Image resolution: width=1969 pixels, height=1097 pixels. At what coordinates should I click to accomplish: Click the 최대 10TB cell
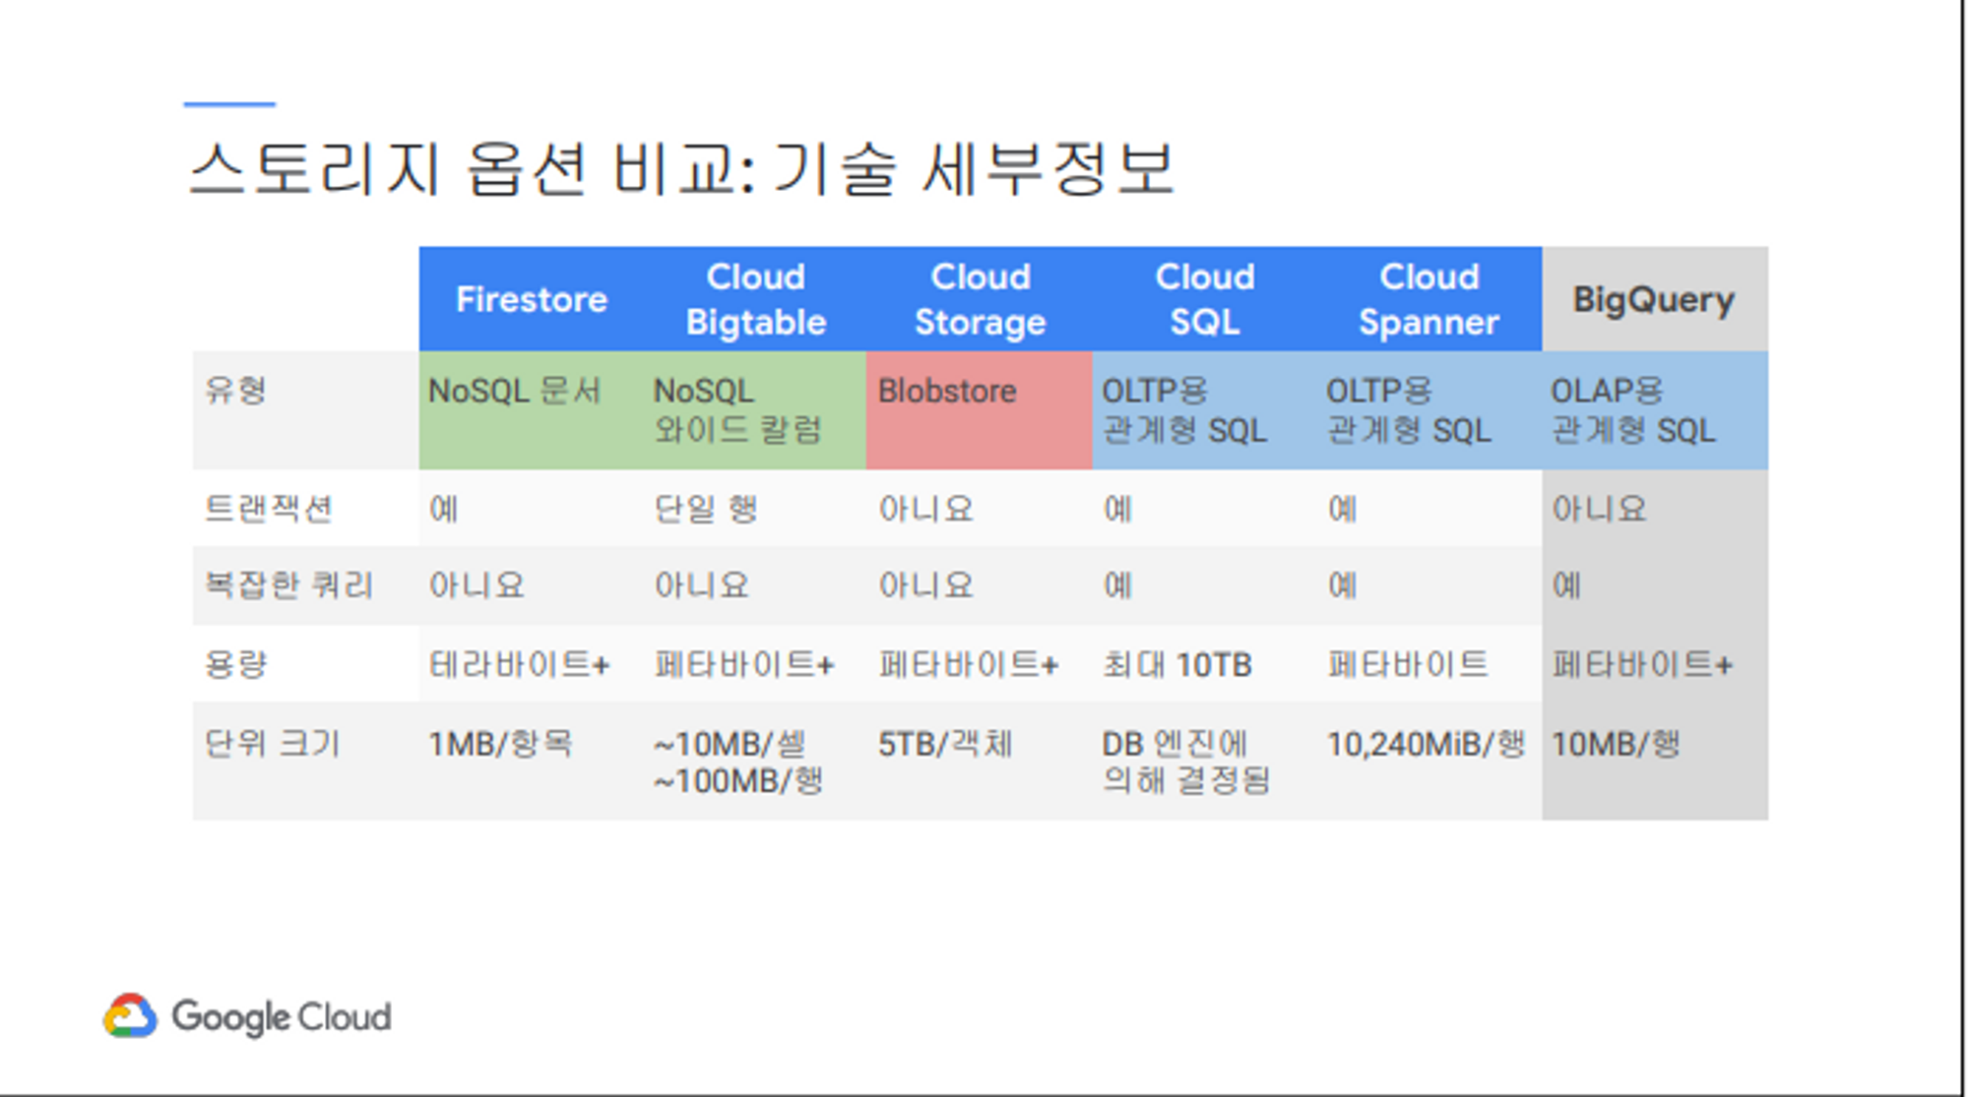click(x=1177, y=665)
